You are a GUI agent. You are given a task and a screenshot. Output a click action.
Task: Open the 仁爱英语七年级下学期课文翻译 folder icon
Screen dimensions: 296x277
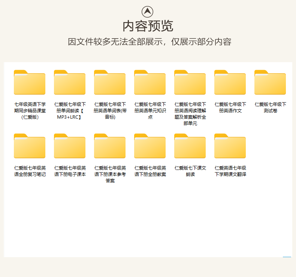[x=230, y=146]
